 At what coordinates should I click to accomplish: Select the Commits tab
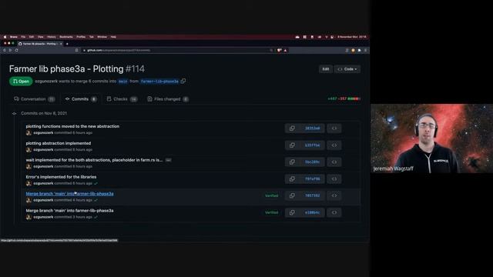click(x=81, y=99)
